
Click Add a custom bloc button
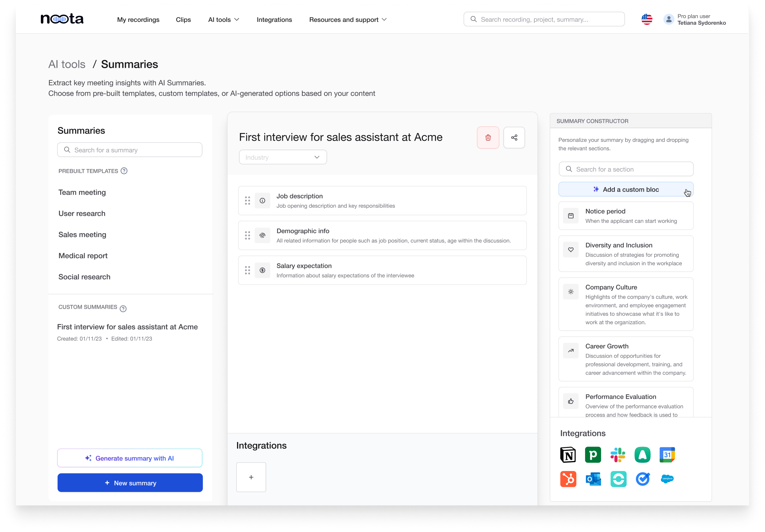click(x=626, y=189)
